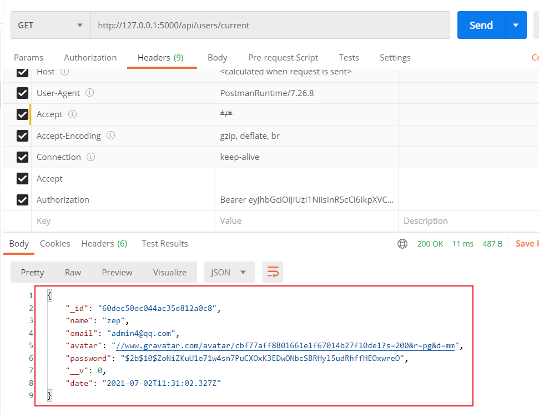The height and width of the screenshot is (417, 539).
Task: Open the response Headers (6) tab
Action: point(104,244)
